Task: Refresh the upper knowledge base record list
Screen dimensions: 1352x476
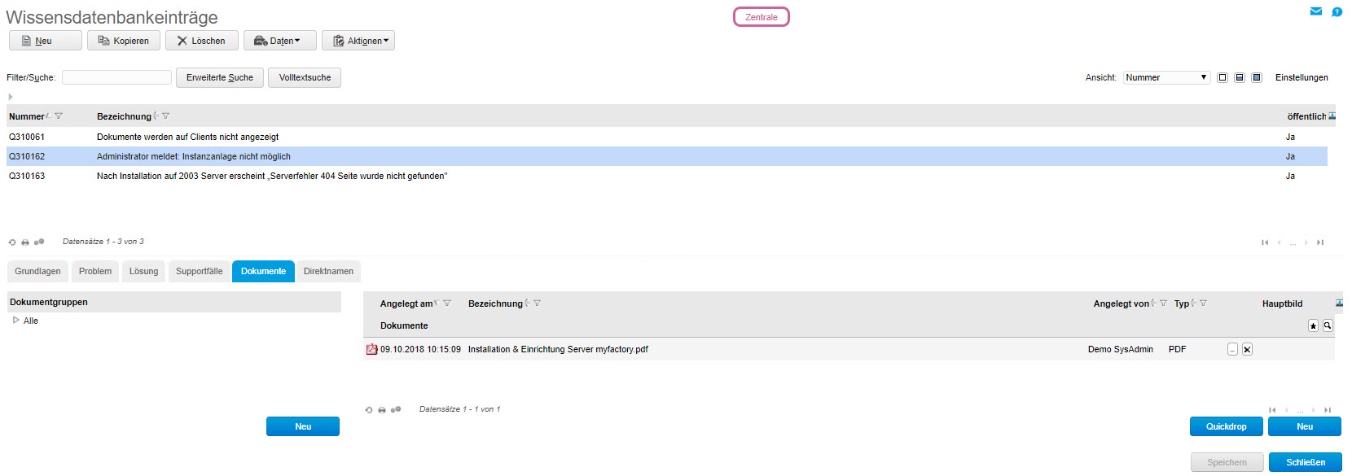Action: point(12,242)
